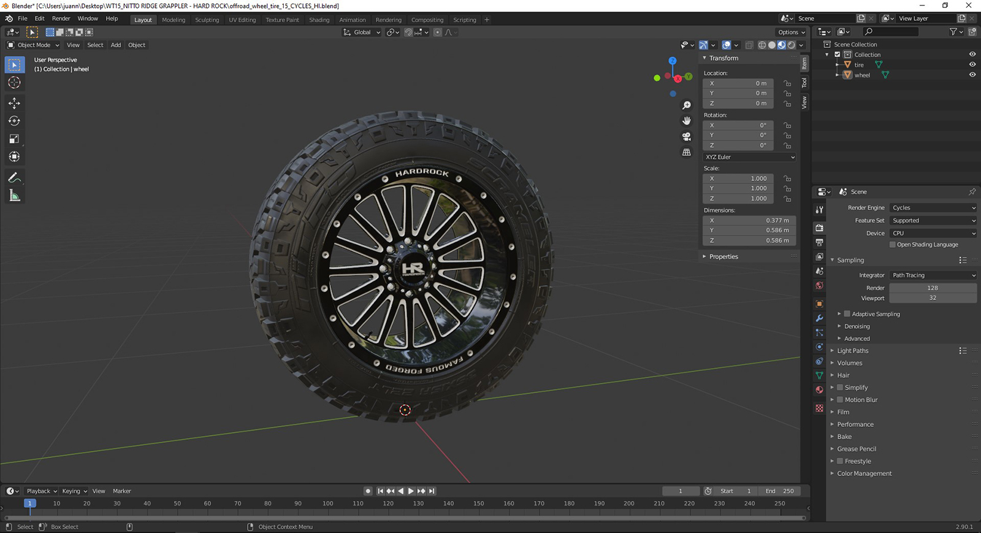Click the Scale X value field
Viewport: 981px width, 533px height.
point(738,178)
